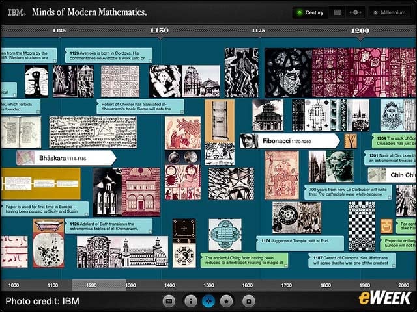Image resolution: width=417 pixels, height=312 pixels.
Task: Enable the Century view toggle
Action: (x=310, y=12)
